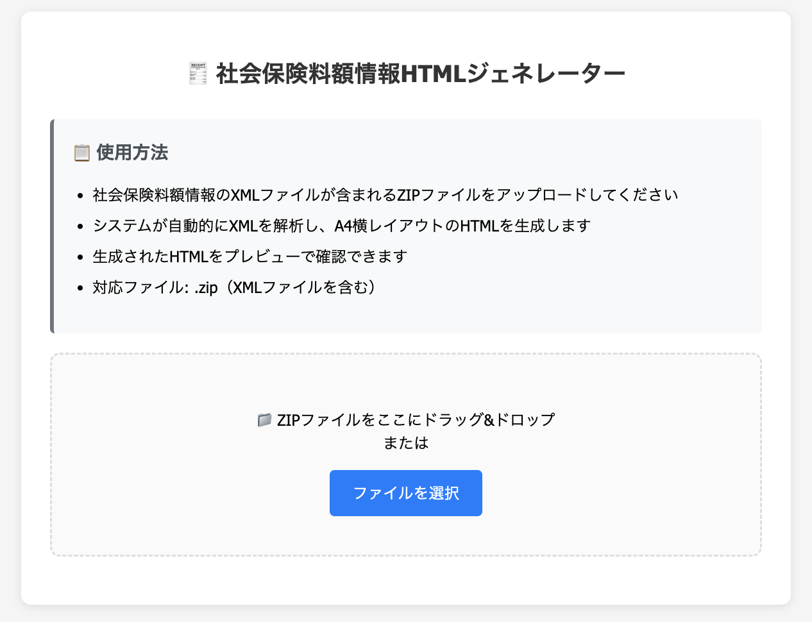Select the first instruction about ZIPファイルをアップロード
The image size is (812, 622).
pos(385,195)
